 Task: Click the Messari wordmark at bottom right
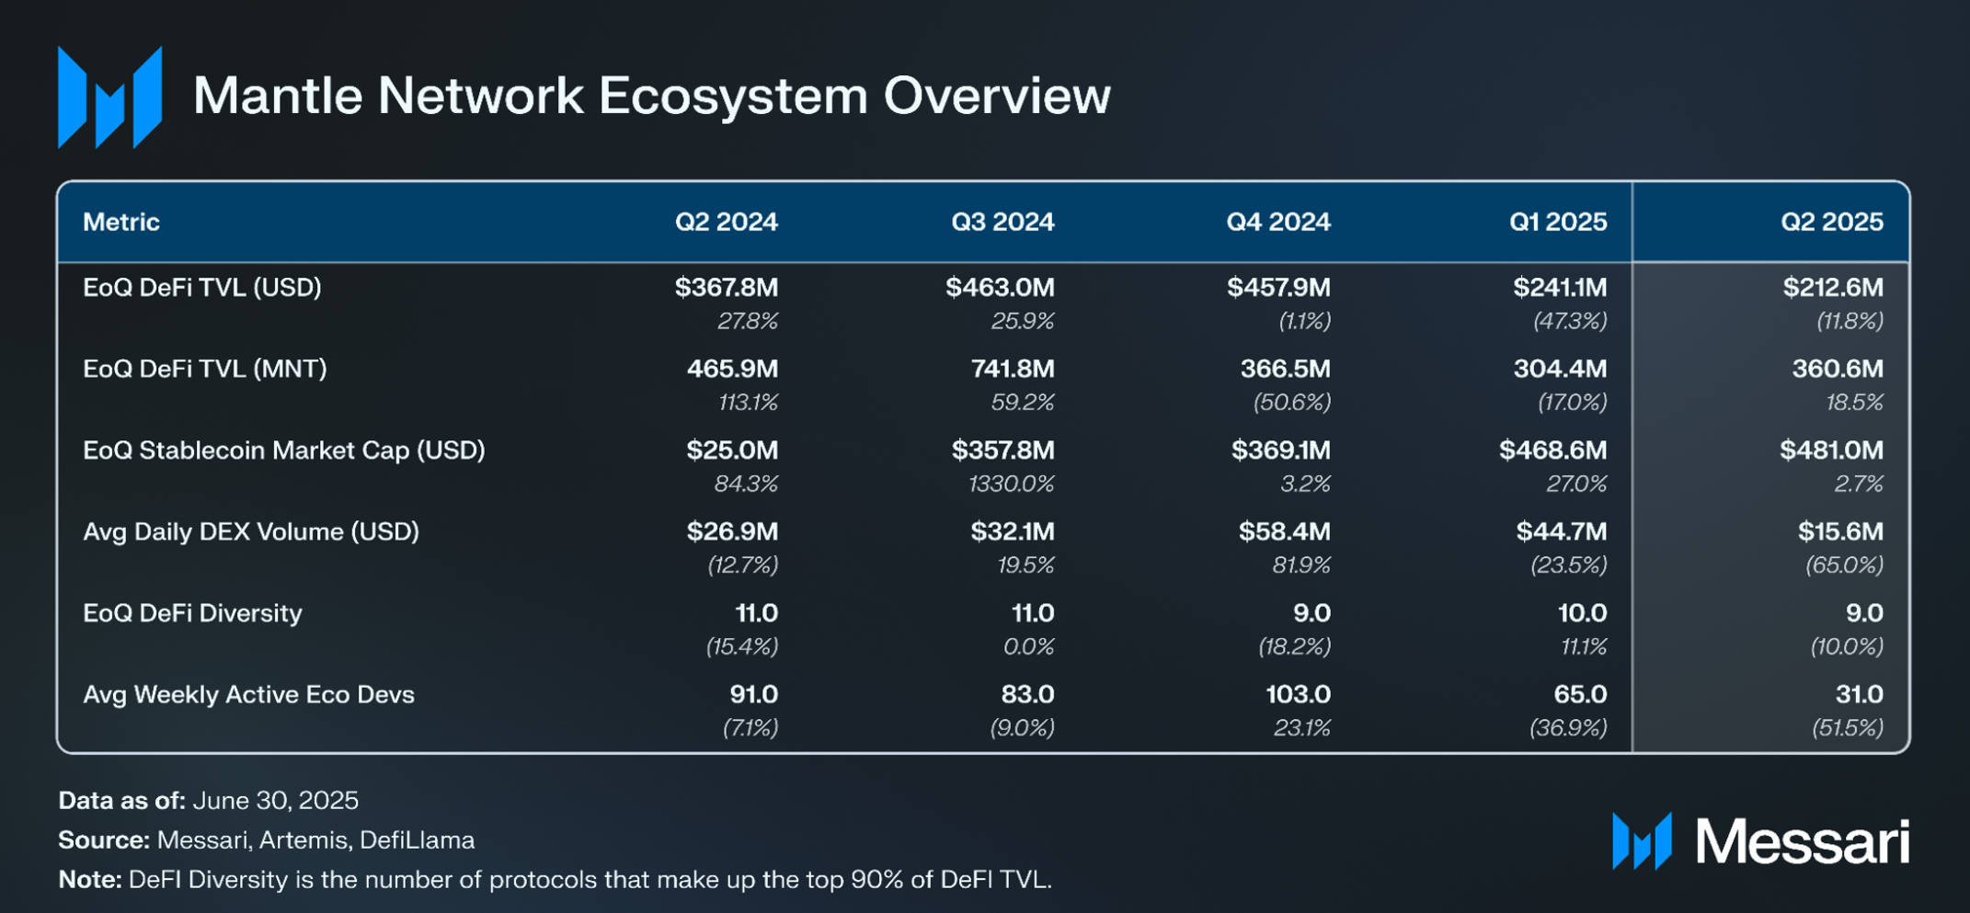pos(1803,841)
